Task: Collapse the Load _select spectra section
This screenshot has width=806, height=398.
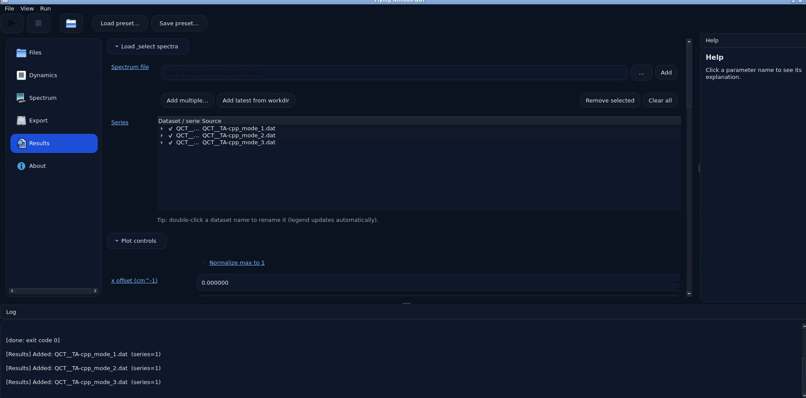Action: (147, 47)
